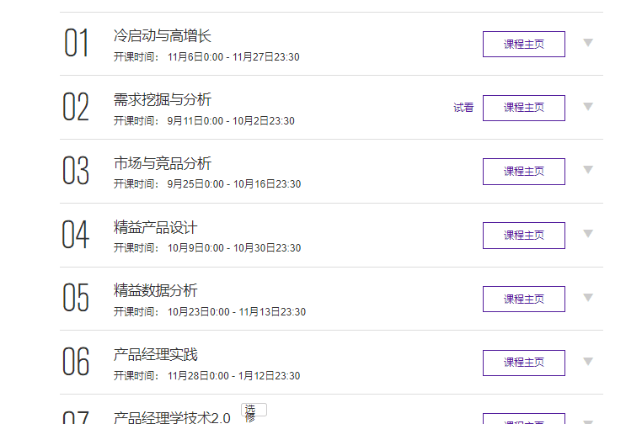Open 课程主页 for 冷启动与高增长
This screenshot has height=424, width=642.
(523, 44)
